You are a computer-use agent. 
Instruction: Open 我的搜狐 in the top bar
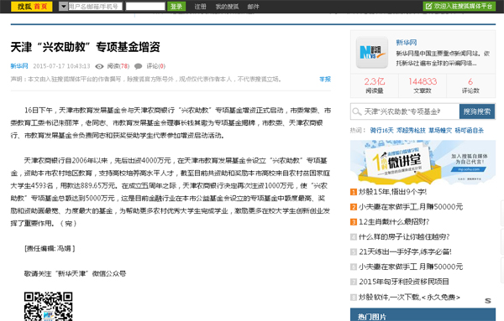pyautogui.click(x=227, y=7)
